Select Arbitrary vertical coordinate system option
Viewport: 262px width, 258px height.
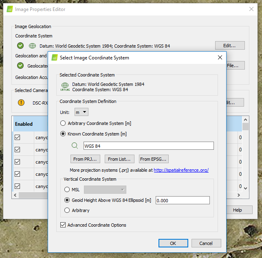tap(68, 210)
